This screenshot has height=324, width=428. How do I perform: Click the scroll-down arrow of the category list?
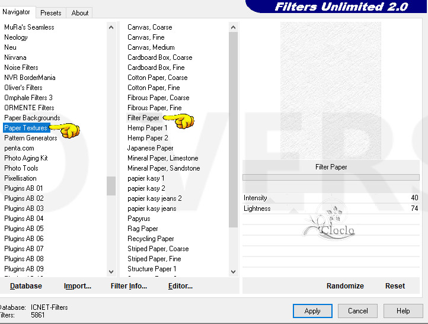pos(111,272)
